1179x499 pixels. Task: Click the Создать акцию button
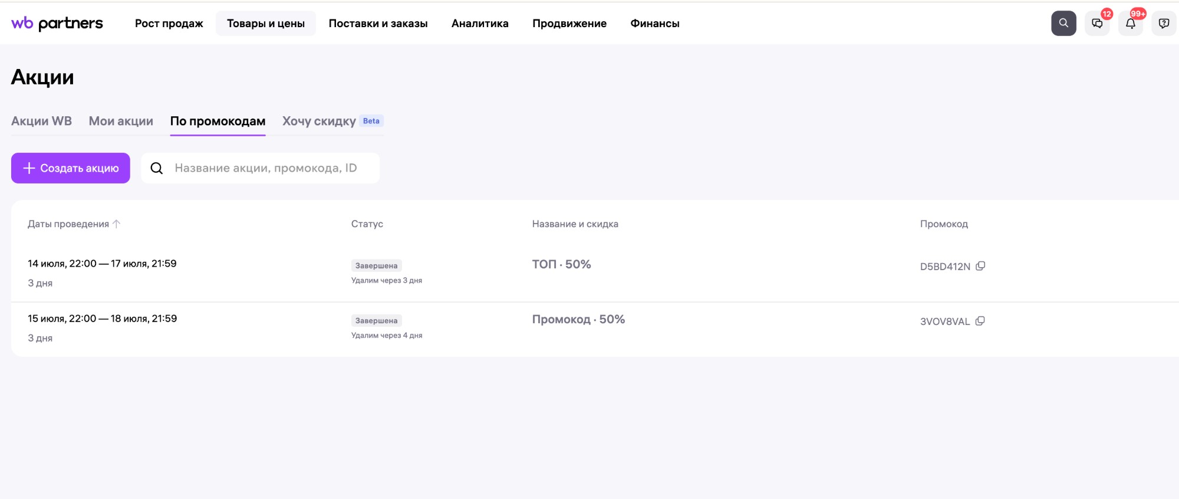click(71, 168)
